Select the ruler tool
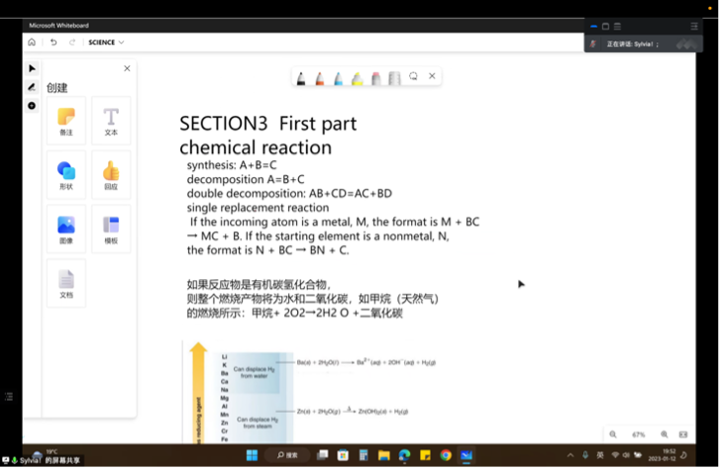723x471 pixels. [x=394, y=77]
